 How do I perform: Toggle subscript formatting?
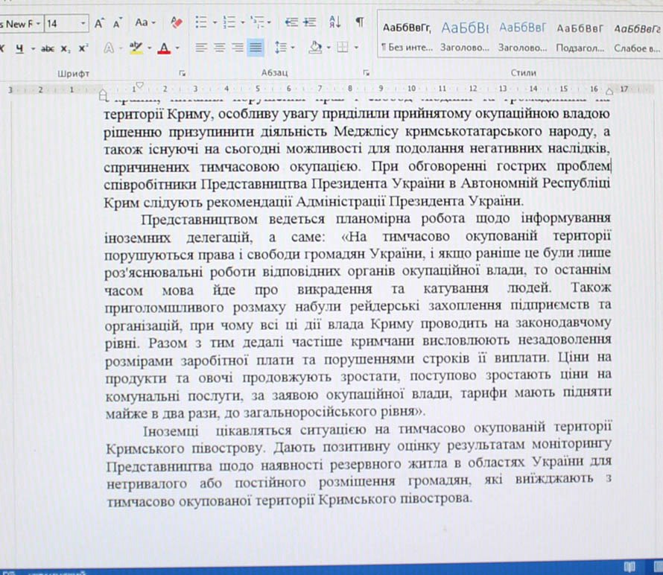(x=66, y=48)
